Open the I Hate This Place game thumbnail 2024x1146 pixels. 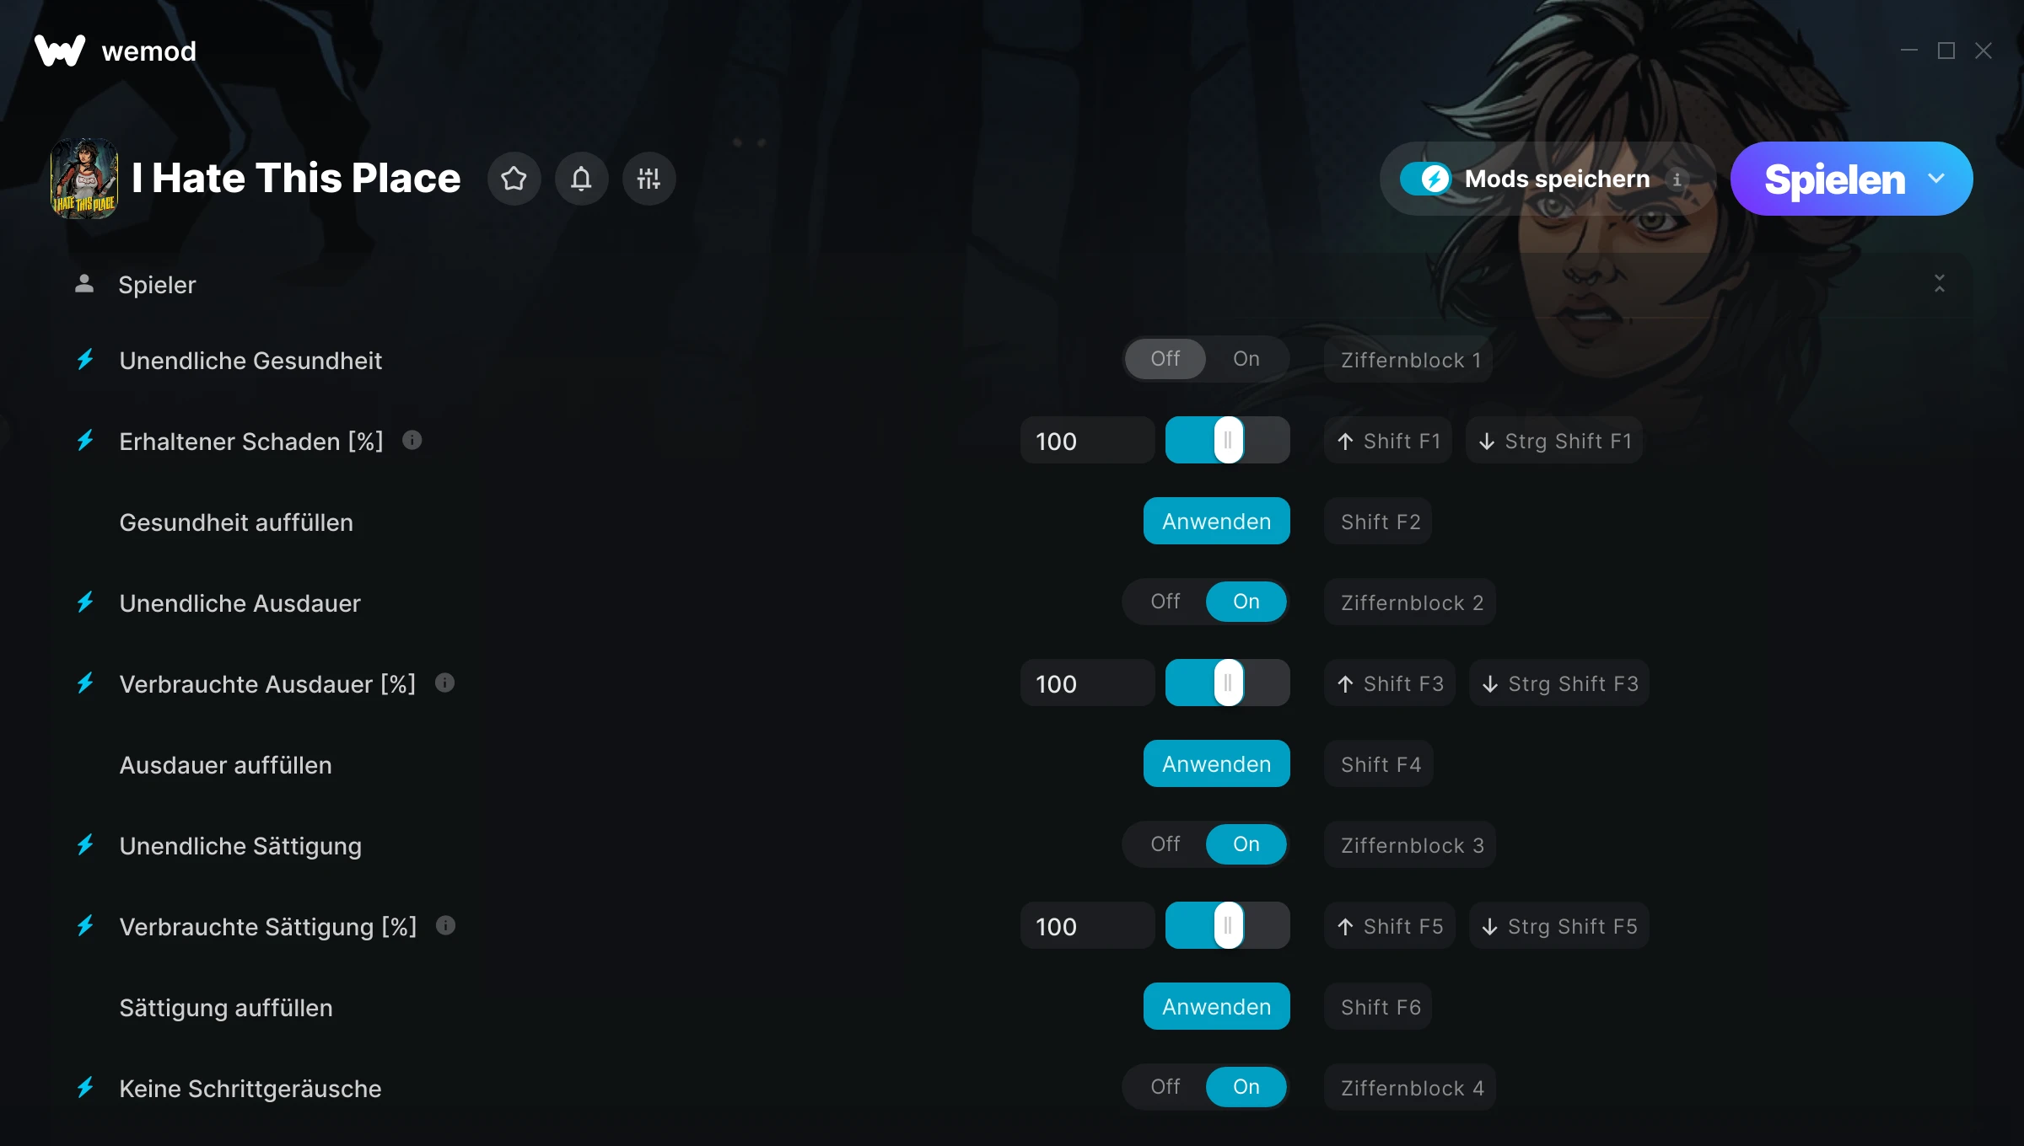coord(84,179)
